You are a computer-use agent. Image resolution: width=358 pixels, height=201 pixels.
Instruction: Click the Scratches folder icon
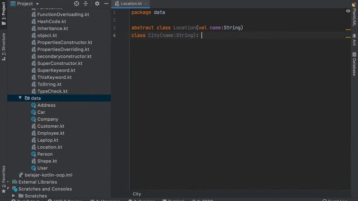[x=21, y=196]
